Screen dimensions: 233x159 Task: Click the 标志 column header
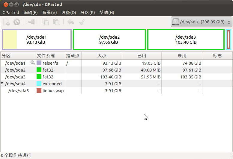[x=217, y=56]
